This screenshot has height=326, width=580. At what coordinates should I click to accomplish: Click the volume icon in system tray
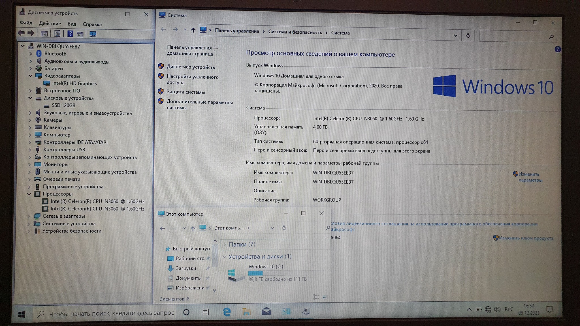497,309
